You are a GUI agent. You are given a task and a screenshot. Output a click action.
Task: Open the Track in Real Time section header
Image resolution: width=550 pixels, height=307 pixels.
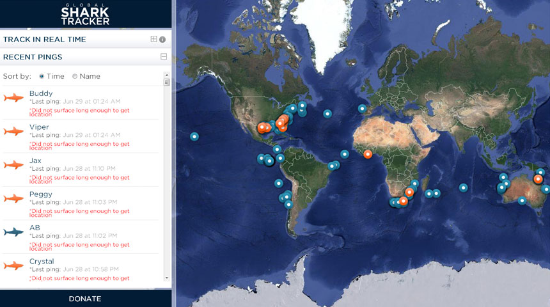(44, 39)
